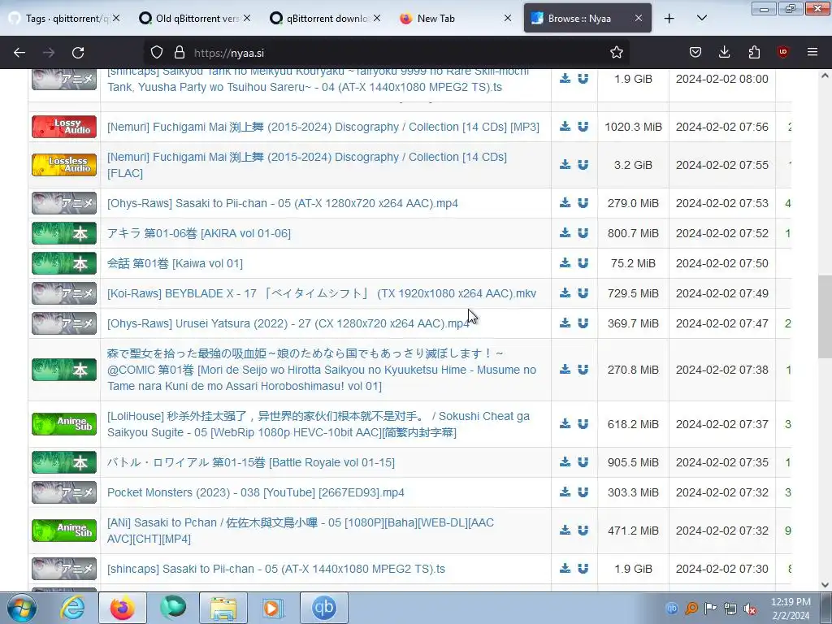Screen dimensions: 832x624
Task: Open a new browser tab
Action: point(669,18)
